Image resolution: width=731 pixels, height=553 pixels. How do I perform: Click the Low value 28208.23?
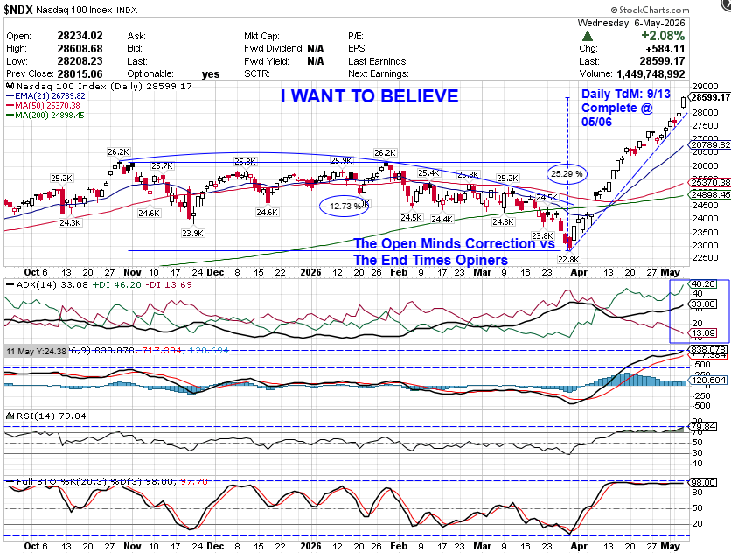coord(80,61)
